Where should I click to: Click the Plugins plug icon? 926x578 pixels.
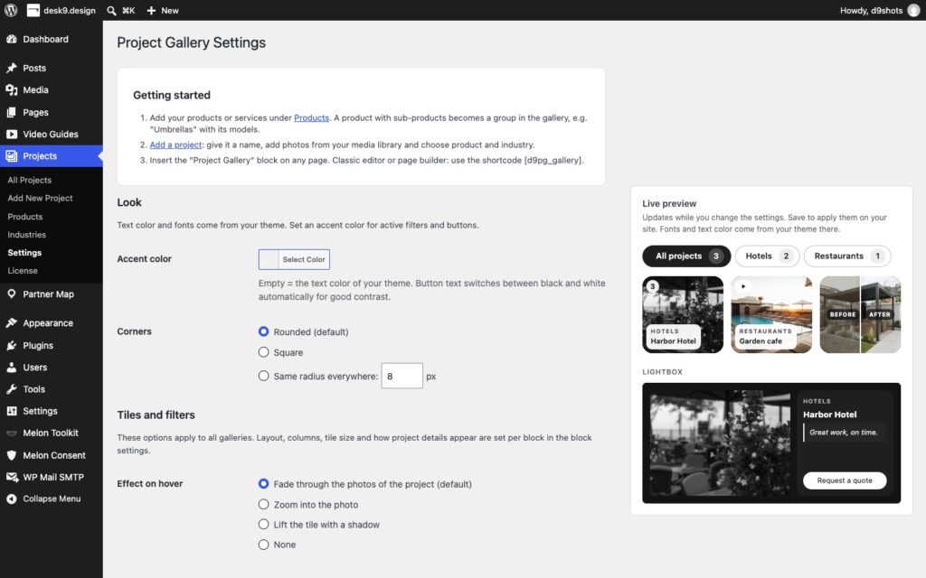tap(11, 345)
